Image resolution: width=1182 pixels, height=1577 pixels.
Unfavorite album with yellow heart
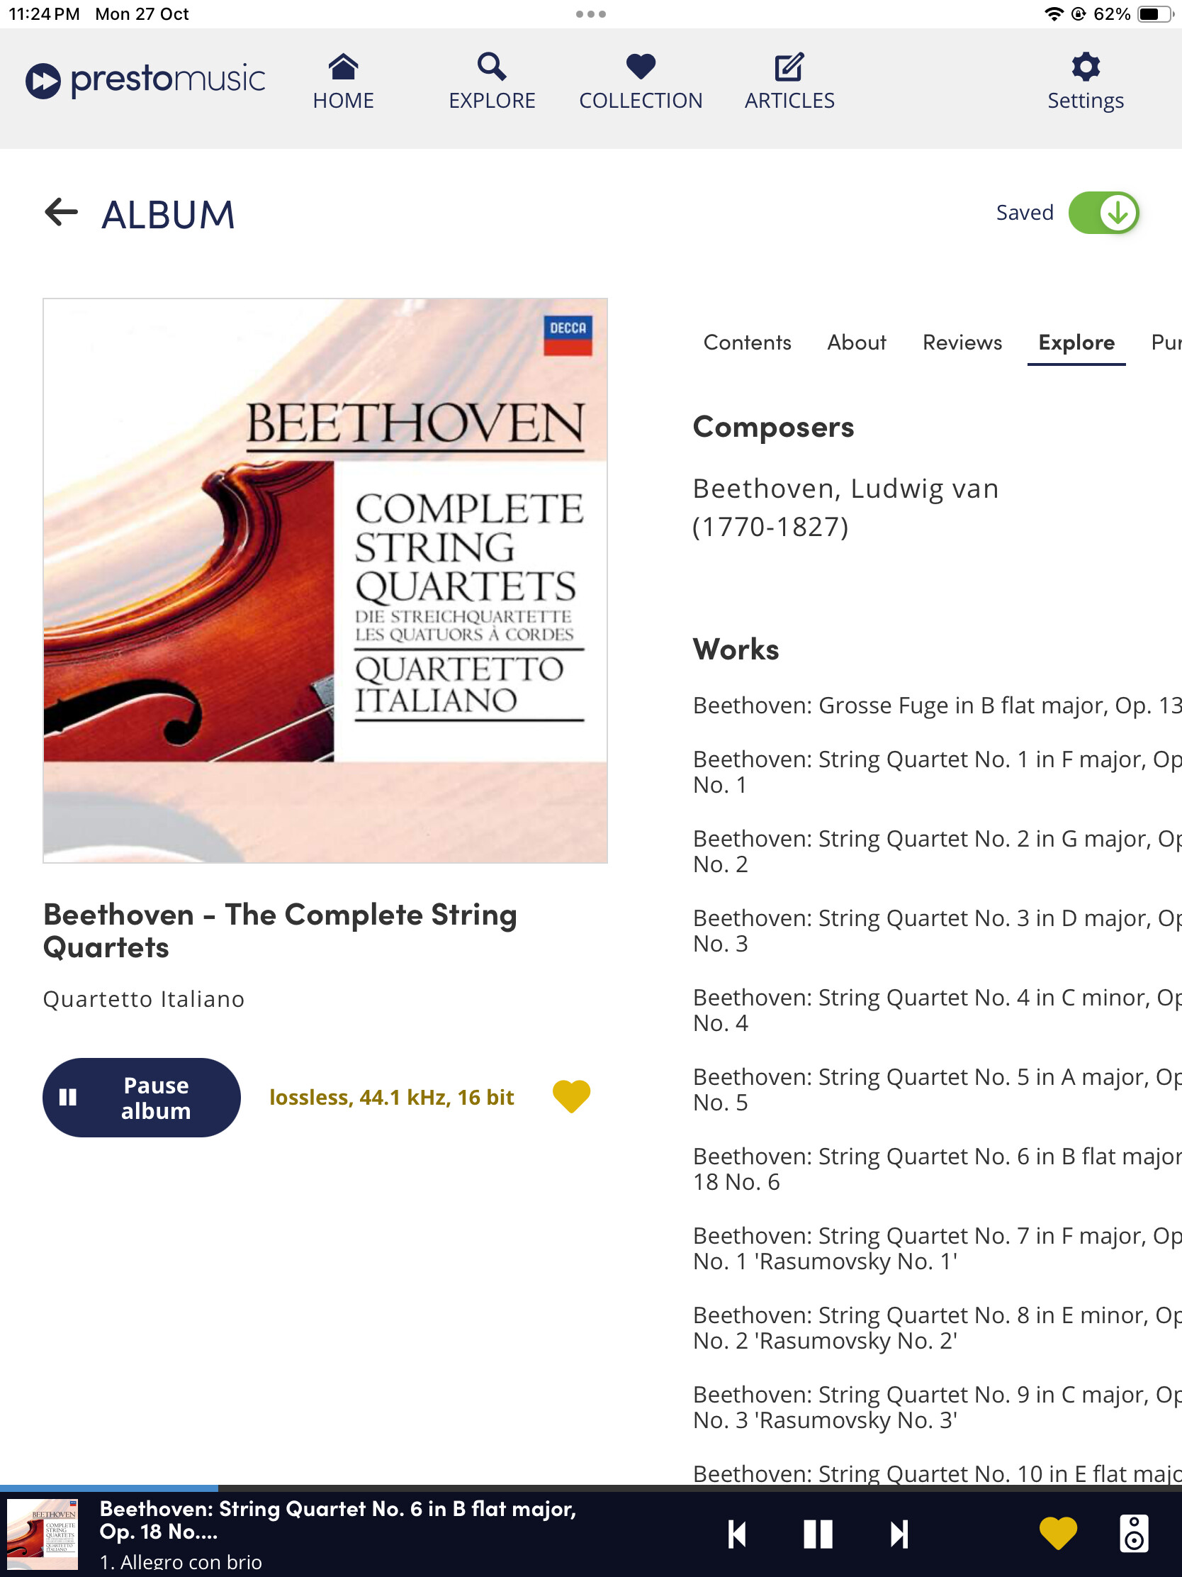[570, 1096]
